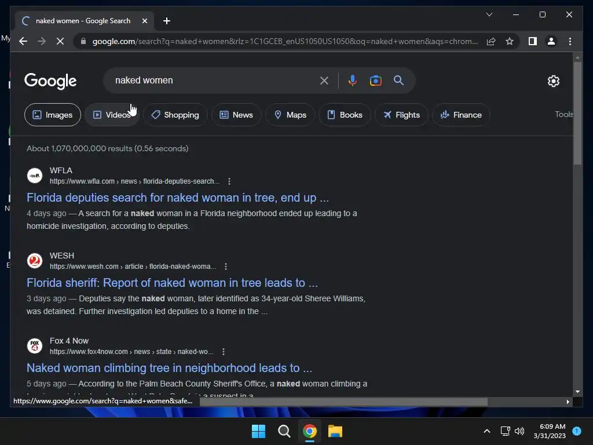Screen dimensions: 593x445
Task: Open the search Tools option
Action: (x=564, y=114)
